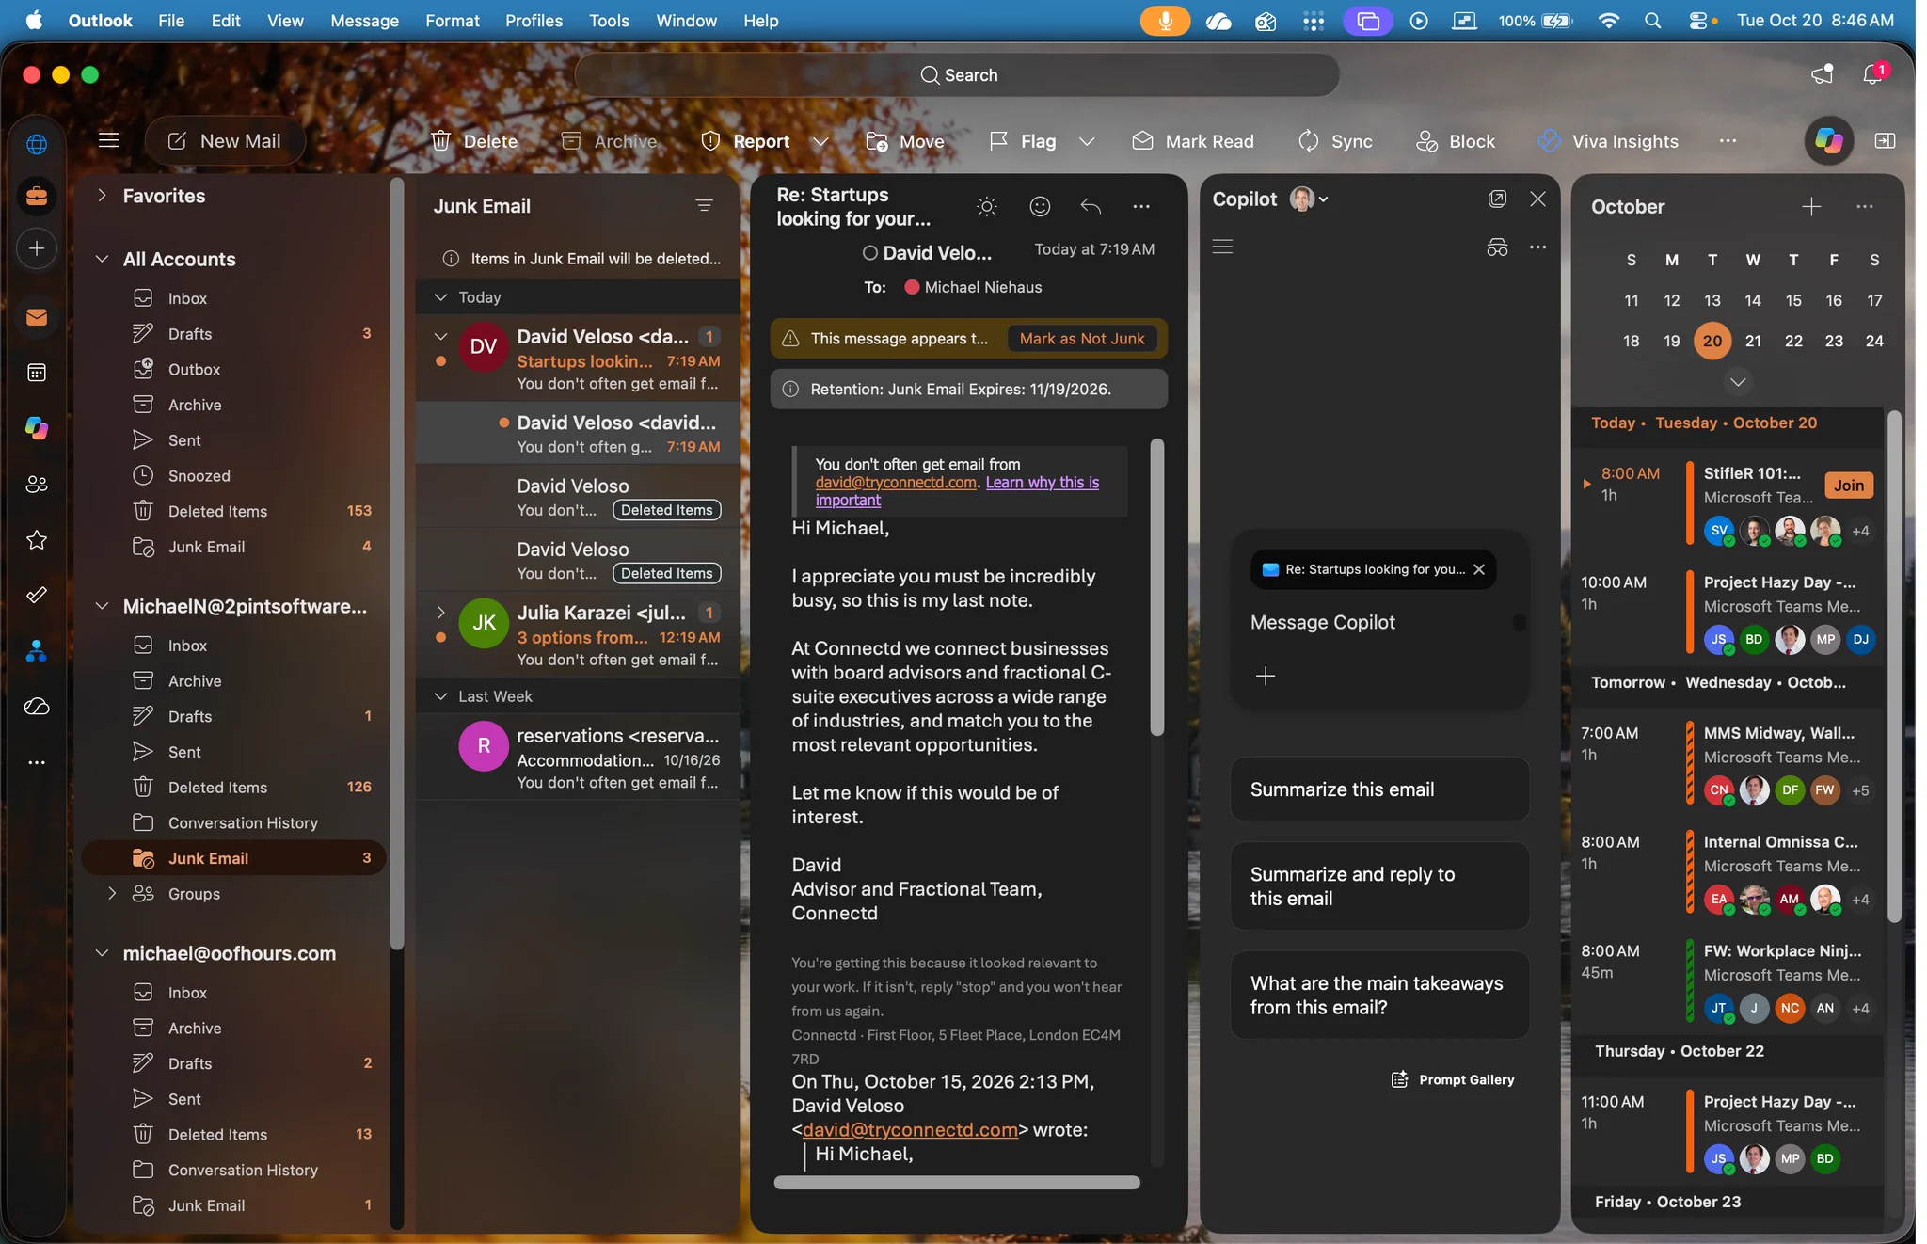Image resolution: width=1927 pixels, height=1244 pixels.
Task: Click the notifications bell icon
Action: (1873, 74)
